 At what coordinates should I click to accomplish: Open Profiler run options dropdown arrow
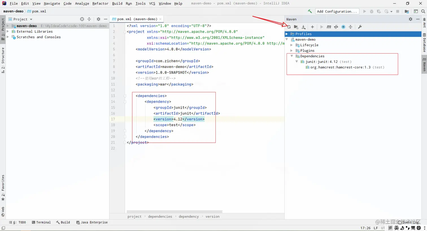coord(391,12)
